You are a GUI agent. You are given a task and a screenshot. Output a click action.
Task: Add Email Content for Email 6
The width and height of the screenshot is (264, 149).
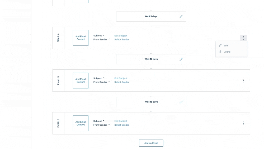(81, 123)
